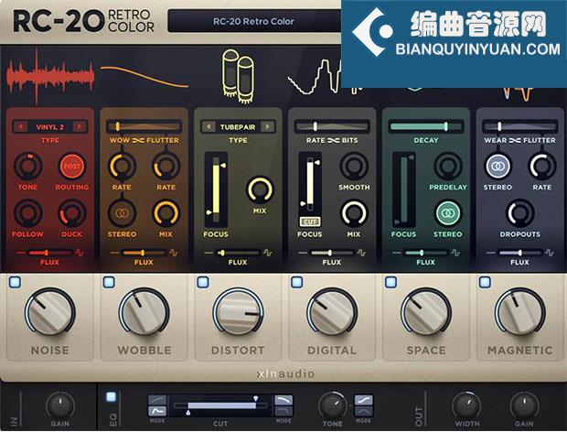Click the EQ Cut frequency range bar
This screenshot has width=567, height=432.
pyautogui.click(x=220, y=405)
